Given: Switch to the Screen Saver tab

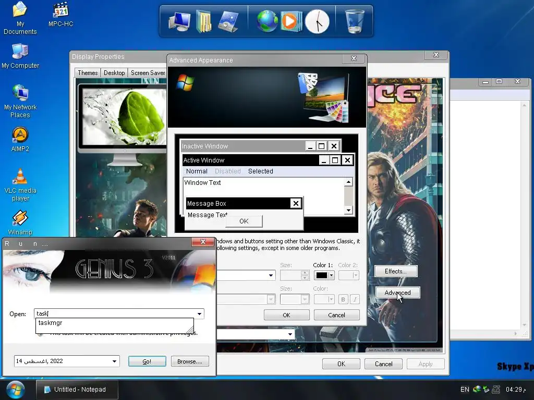Looking at the screenshot, I should click(x=148, y=73).
